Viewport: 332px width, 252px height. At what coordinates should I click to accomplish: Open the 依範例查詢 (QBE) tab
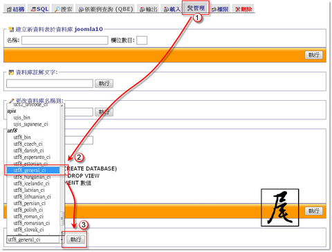(x=106, y=9)
